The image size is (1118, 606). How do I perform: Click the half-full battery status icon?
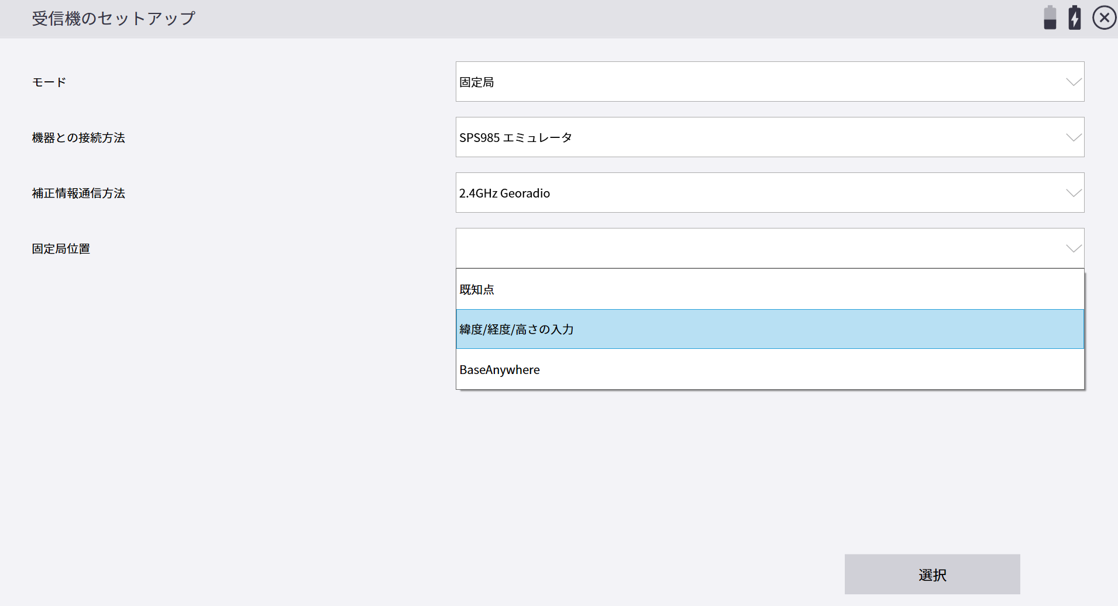pyautogui.click(x=1050, y=18)
